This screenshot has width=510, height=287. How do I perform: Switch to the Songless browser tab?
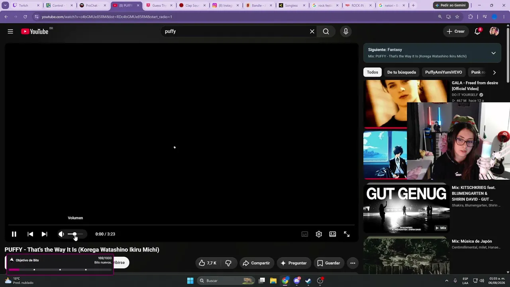pyautogui.click(x=291, y=6)
